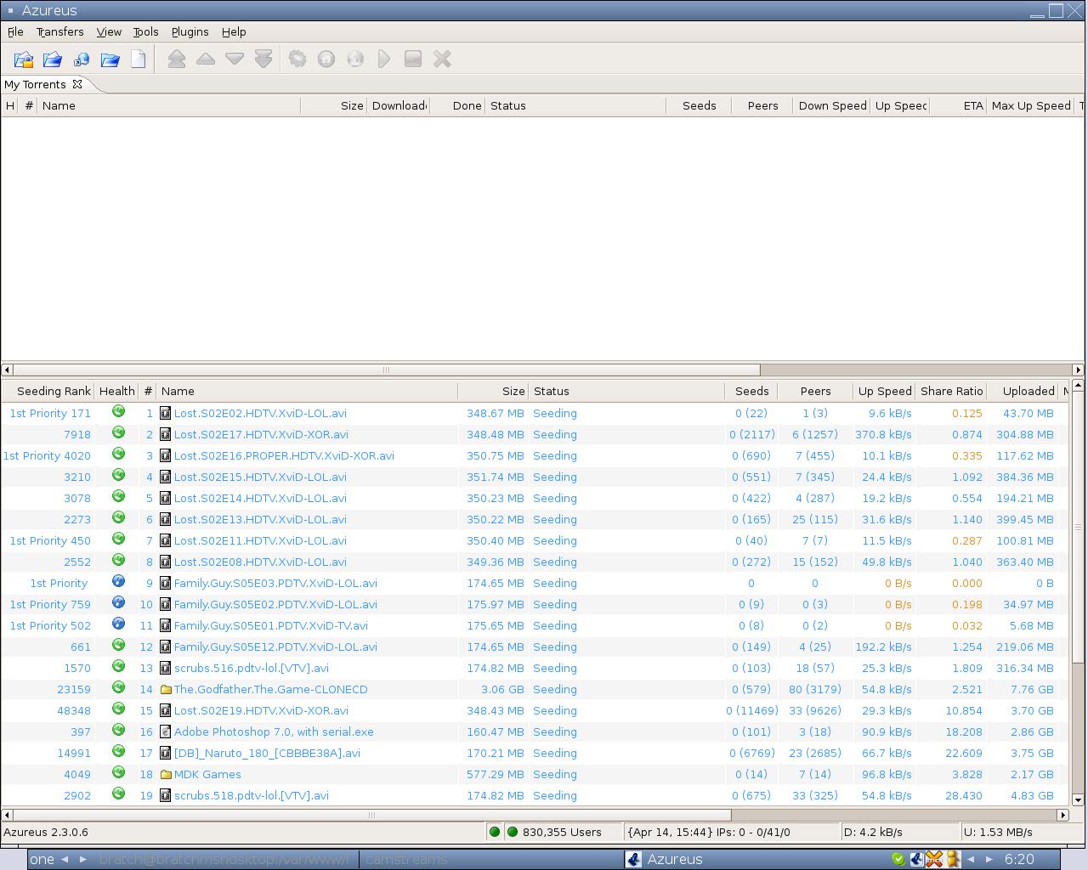Image resolution: width=1088 pixels, height=870 pixels.
Task: Click the square stop icon in toolbar
Action: [x=413, y=59]
